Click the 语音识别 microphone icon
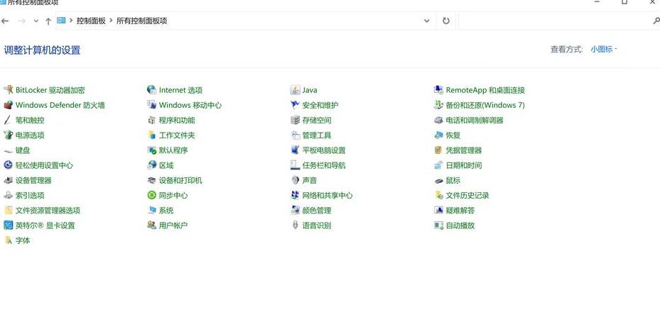 click(295, 225)
